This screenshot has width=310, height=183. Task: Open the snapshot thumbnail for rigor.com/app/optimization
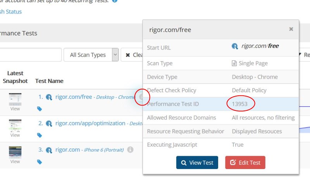pyautogui.click(x=15, y=126)
